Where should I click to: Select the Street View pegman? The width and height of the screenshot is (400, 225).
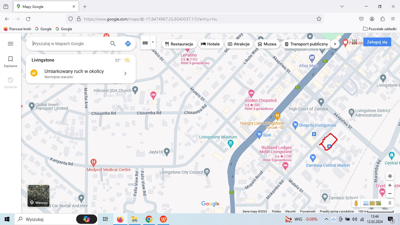[356, 203]
